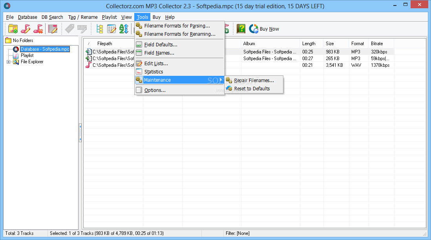This screenshot has width=431, height=240.
Task: Open the Database menu
Action: 27,17
